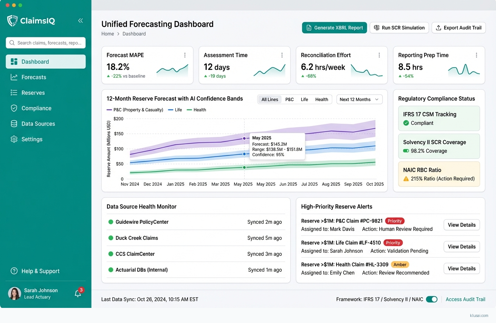Image resolution: width=496 pixels, height=323 pixels.
Task: Switch chart to the Life tab
Action: [x=304, y=100]
